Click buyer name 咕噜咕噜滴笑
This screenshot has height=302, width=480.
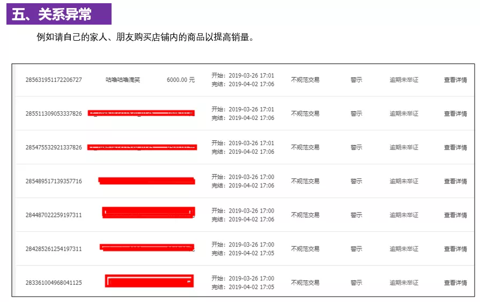[123, 80]
